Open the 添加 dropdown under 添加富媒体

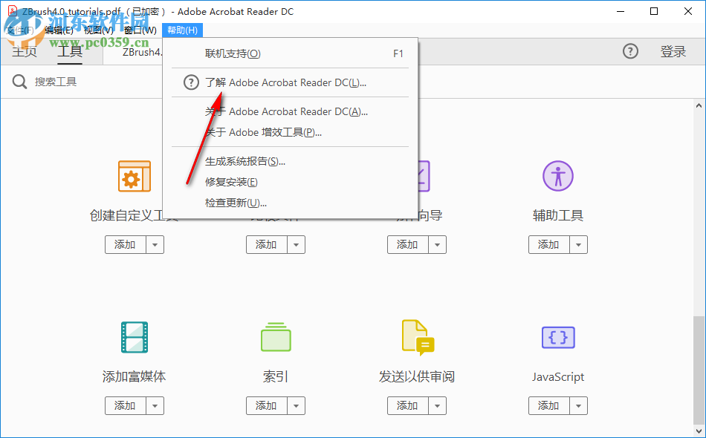pyautogui.click(x=155, y=405)
